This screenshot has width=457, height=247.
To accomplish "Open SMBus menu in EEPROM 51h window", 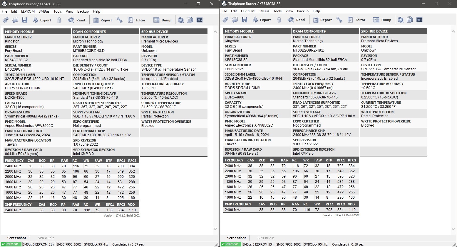I will (x=44, y=11).
